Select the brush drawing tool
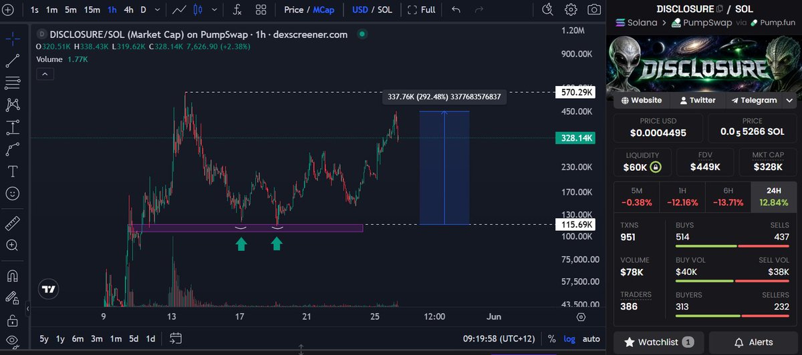Image resolution: width=802 pixels, height=355 pixels. 13,149
